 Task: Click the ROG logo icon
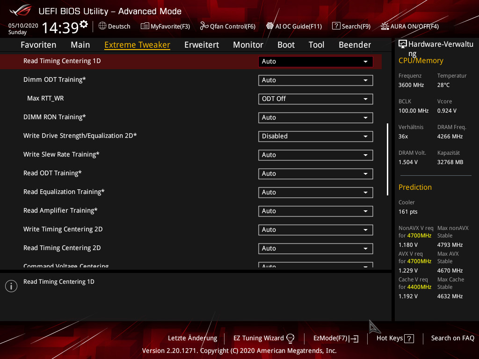(x=21, y=10)
